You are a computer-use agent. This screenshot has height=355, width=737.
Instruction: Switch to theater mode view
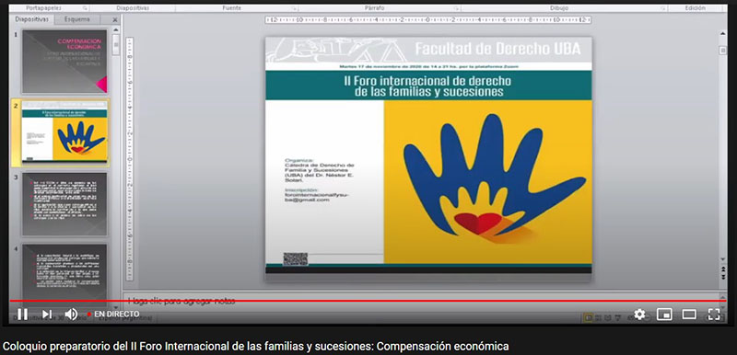click(x=689, y=315)
